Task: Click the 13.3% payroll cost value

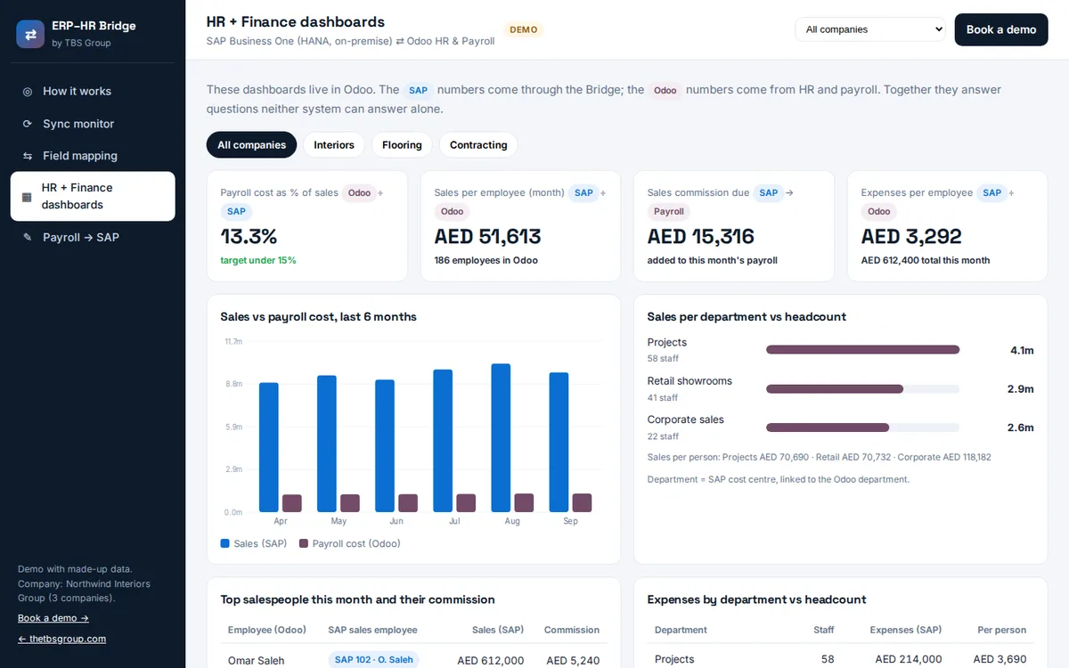Action: pos(249,236)
